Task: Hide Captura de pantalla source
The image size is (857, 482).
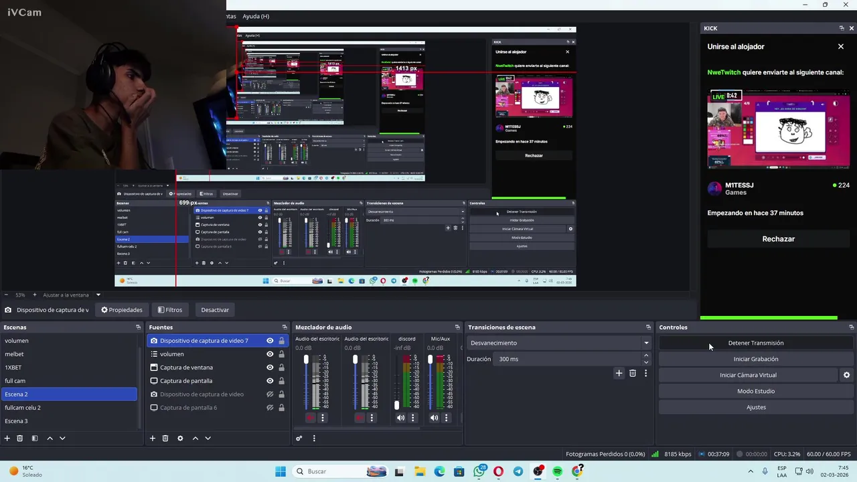Action: 270,381
